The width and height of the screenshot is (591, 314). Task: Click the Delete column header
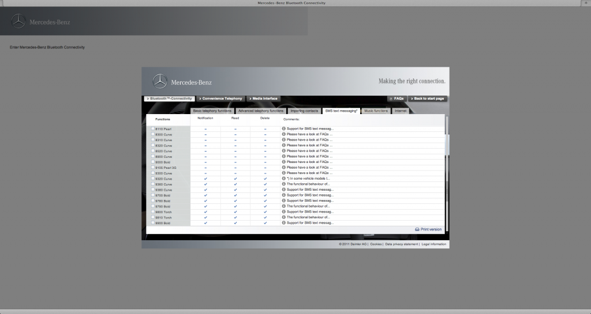[x=265, y=118]
